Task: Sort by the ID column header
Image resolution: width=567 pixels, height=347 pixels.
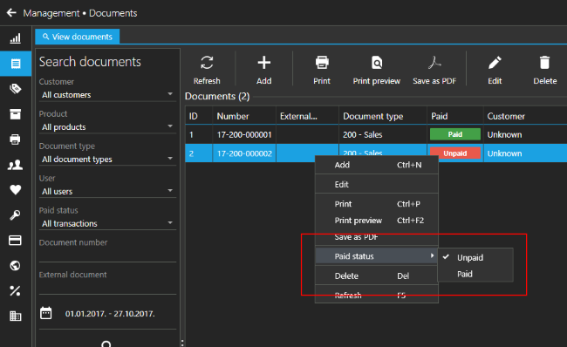Action: [x=199, y=116]
